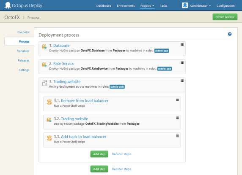Click the Deployment process heading
The height and width of the screenshot is (175, 242).
pos(59,35)
